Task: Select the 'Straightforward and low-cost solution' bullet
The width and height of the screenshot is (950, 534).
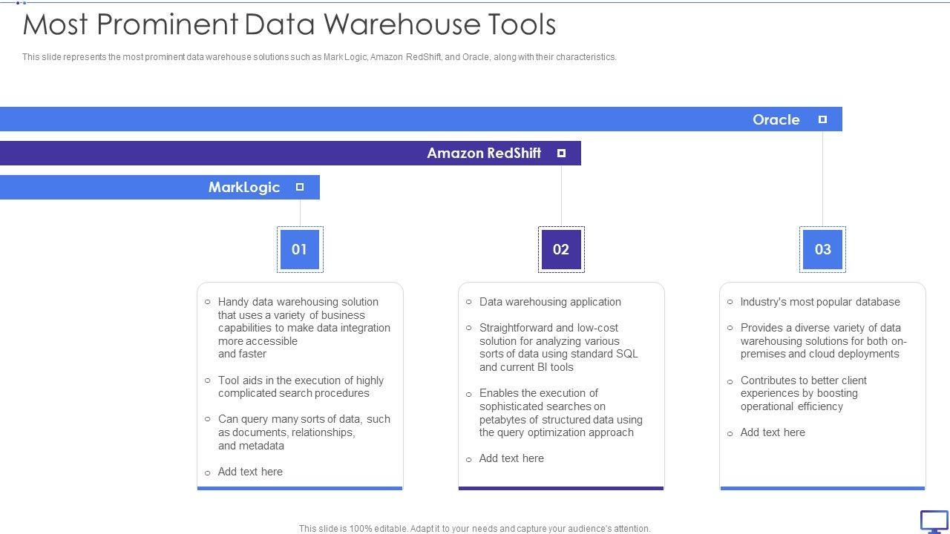Action: click(559, 347)
